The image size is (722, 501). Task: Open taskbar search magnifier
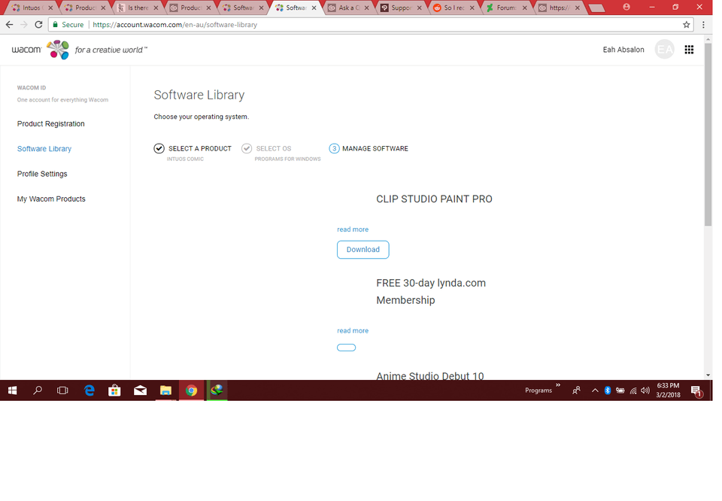click(x=38, y=390)
